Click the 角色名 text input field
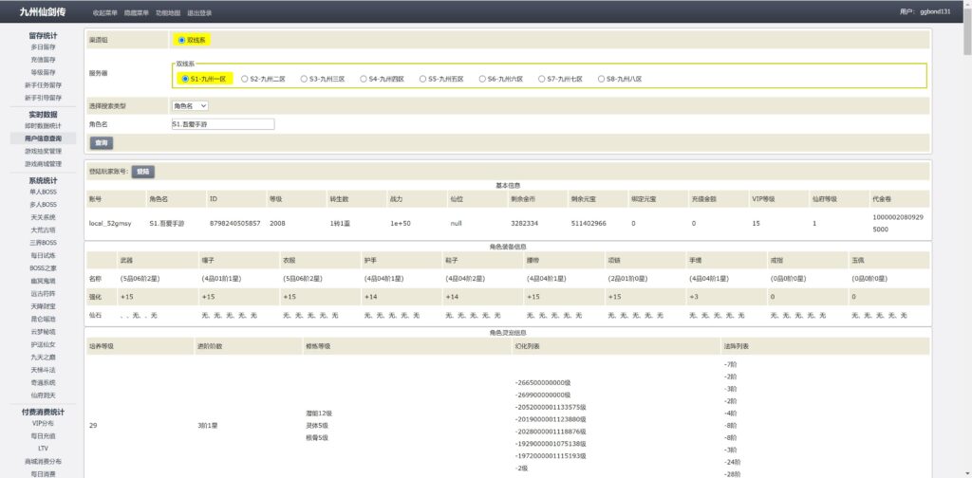The image size is (972, 478). (x=222, y=123)
